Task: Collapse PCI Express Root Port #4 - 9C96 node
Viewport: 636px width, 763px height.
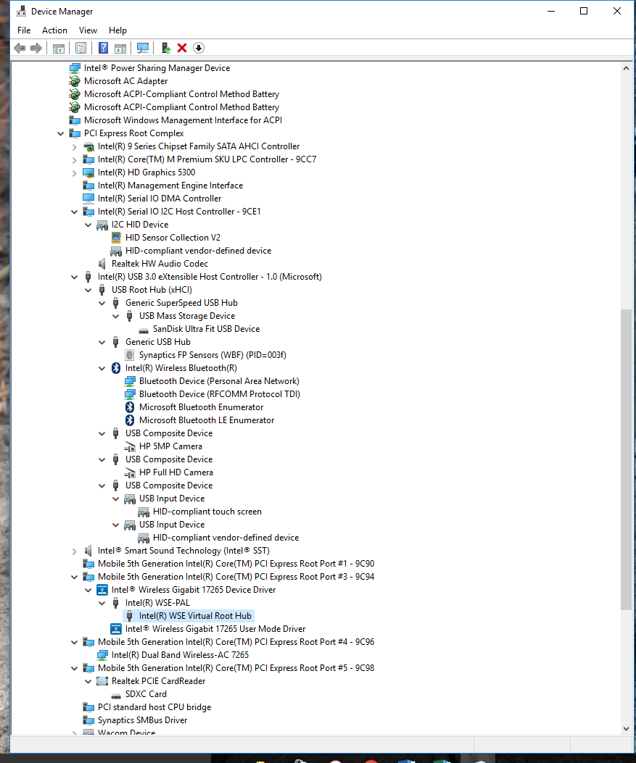Action: (x=74, y=642)
